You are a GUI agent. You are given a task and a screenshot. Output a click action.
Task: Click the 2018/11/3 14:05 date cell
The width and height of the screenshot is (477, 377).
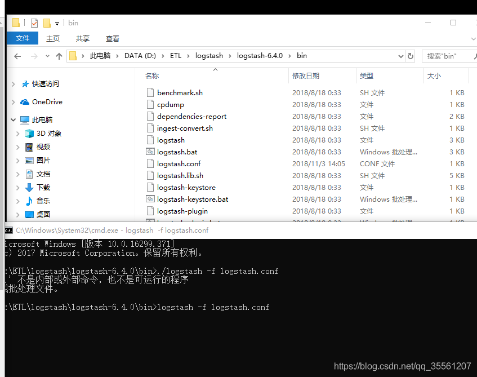(x=319, y=164)
